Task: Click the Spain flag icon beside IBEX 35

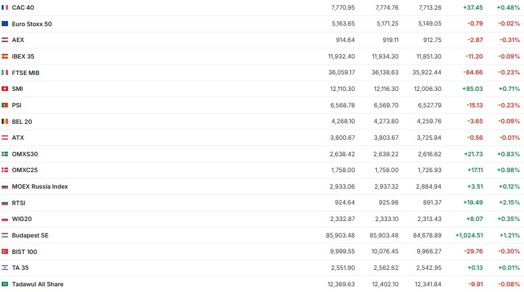Action: tap(5, 56)
